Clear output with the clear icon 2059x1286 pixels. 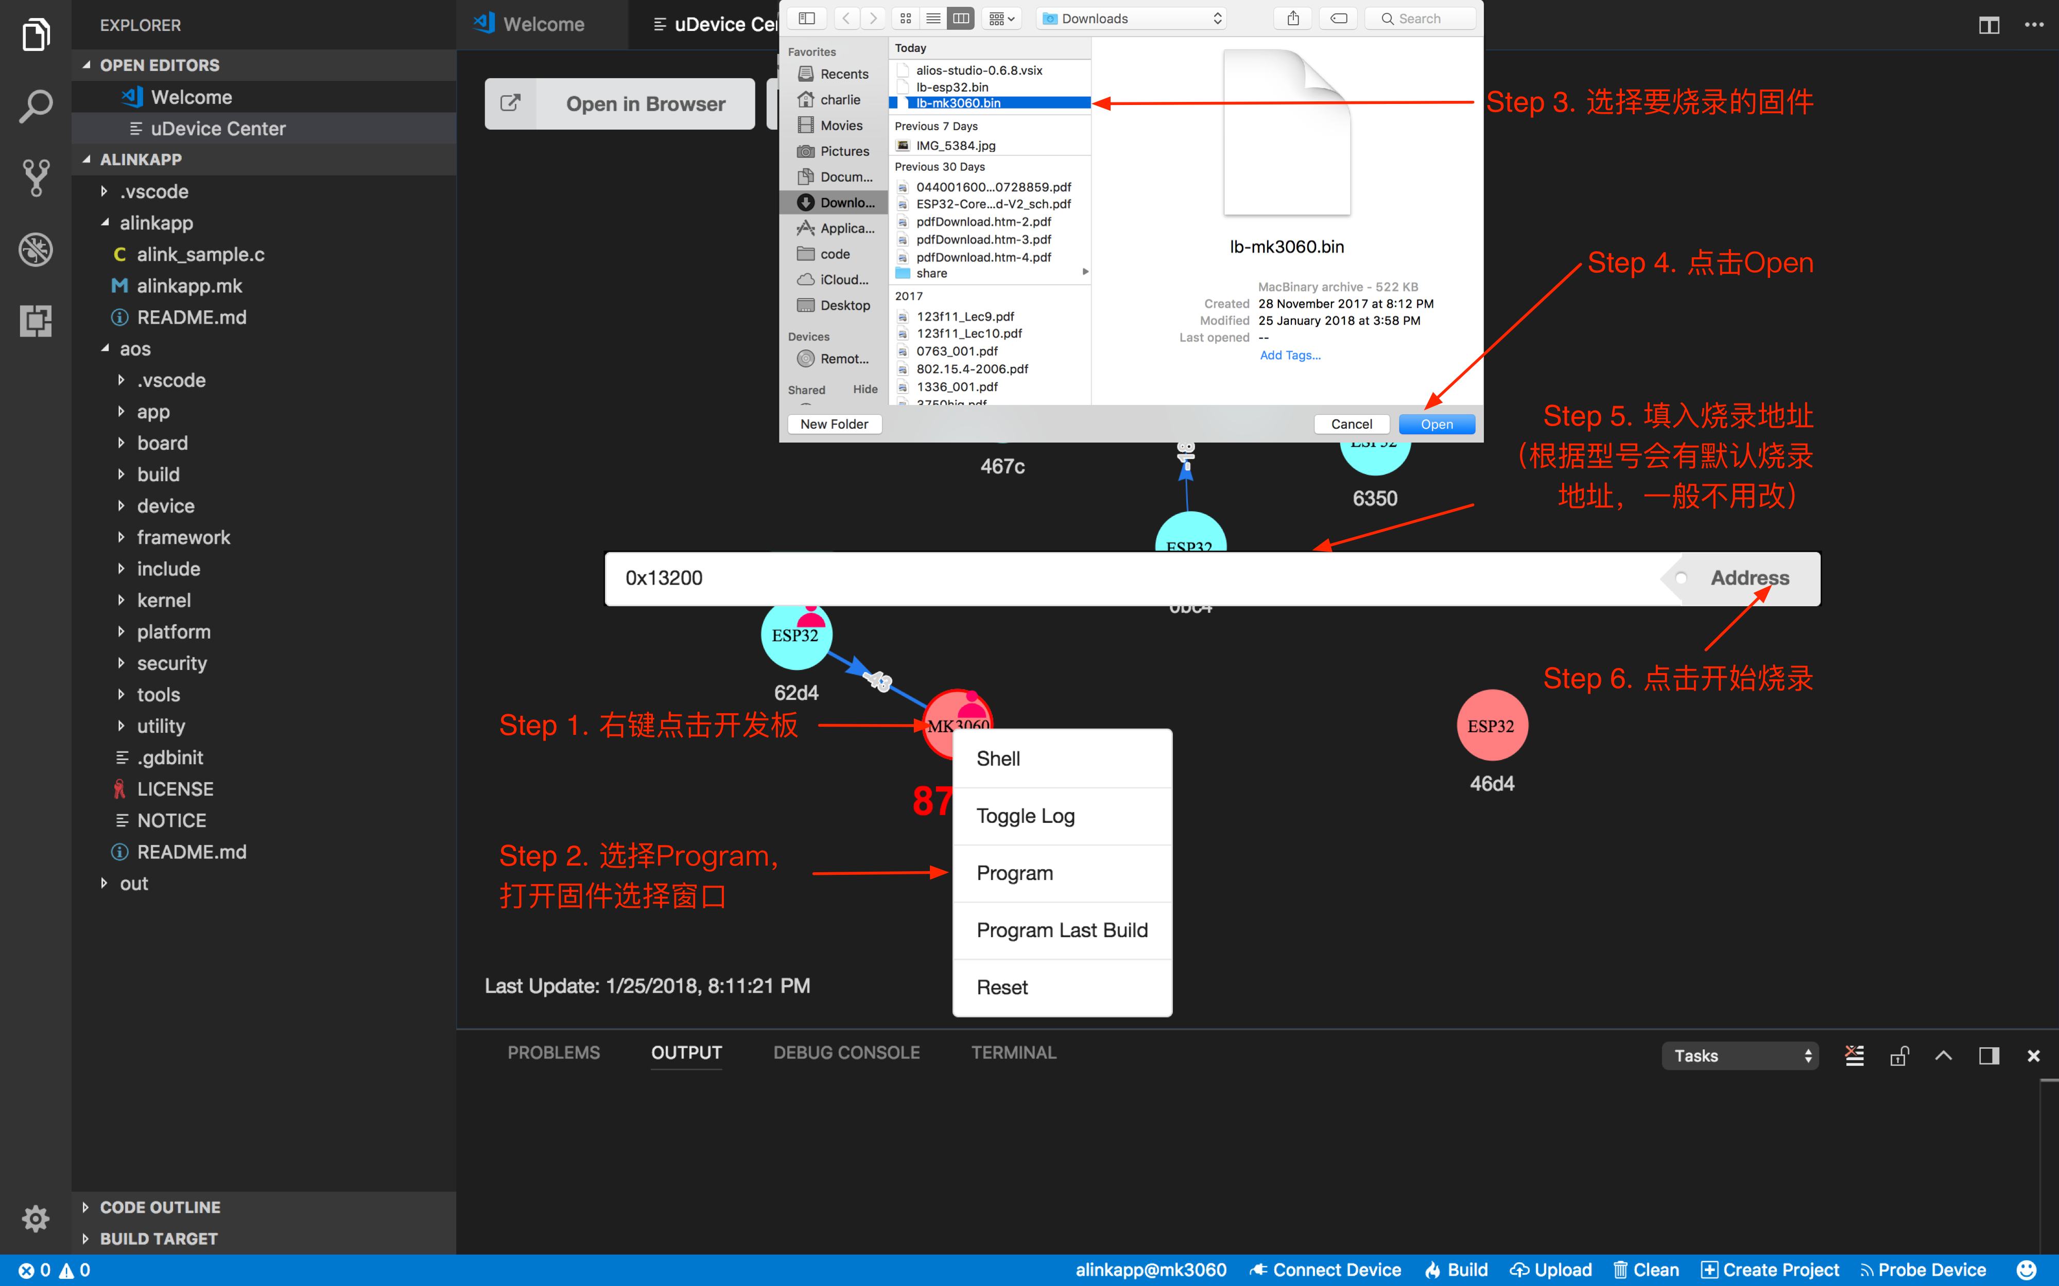pyautogui.click(x=1855, y=1055)
